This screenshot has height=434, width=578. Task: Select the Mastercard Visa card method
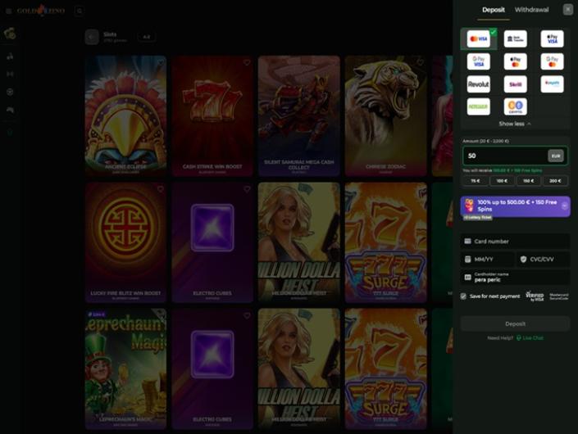point(478,38)
